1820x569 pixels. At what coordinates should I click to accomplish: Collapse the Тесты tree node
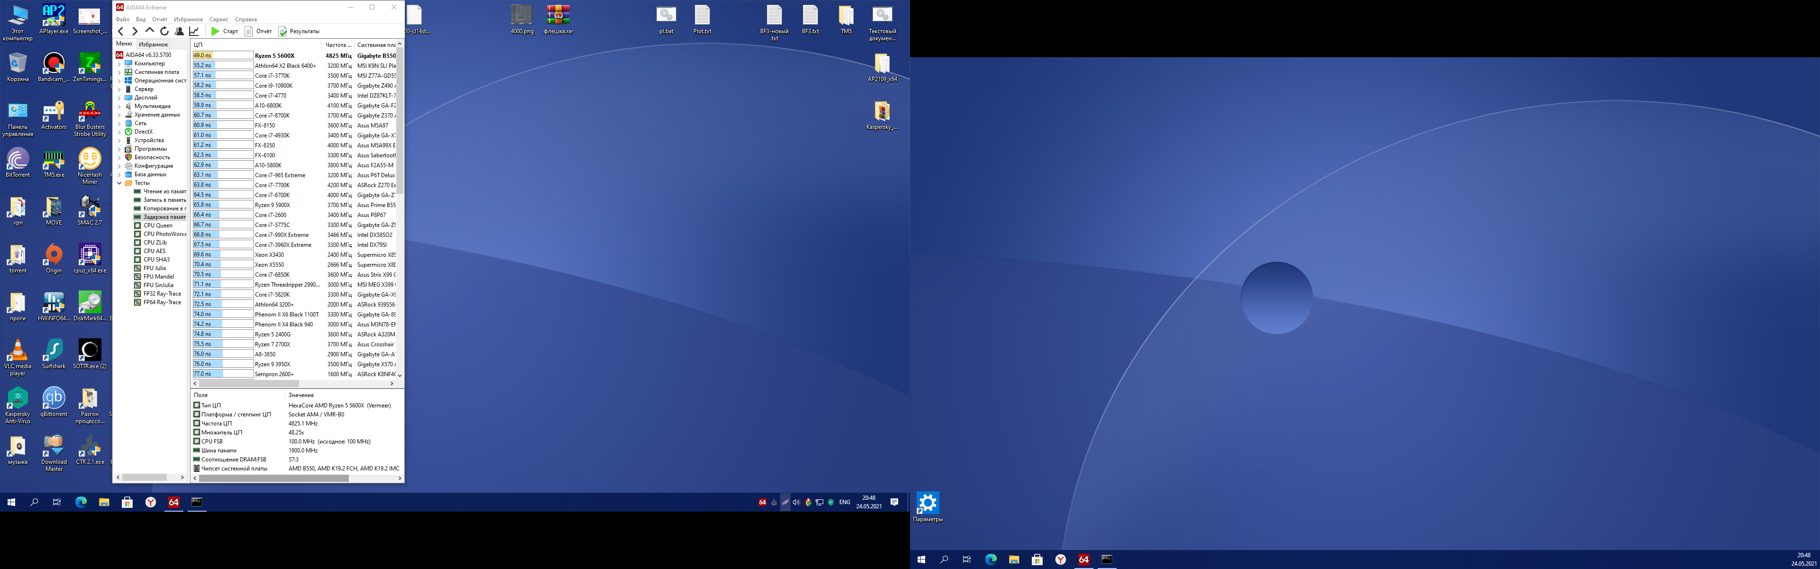click(119, 183)
